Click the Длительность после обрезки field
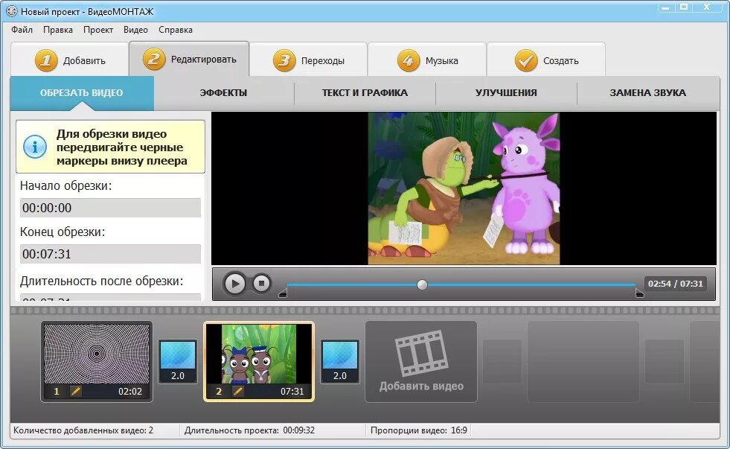730x449 pixels. (110, 297)
